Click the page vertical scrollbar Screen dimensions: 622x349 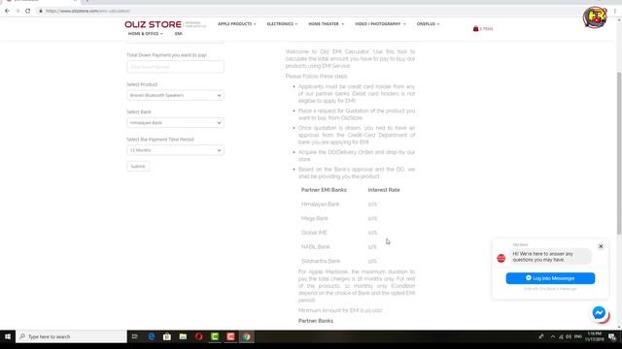619,153
